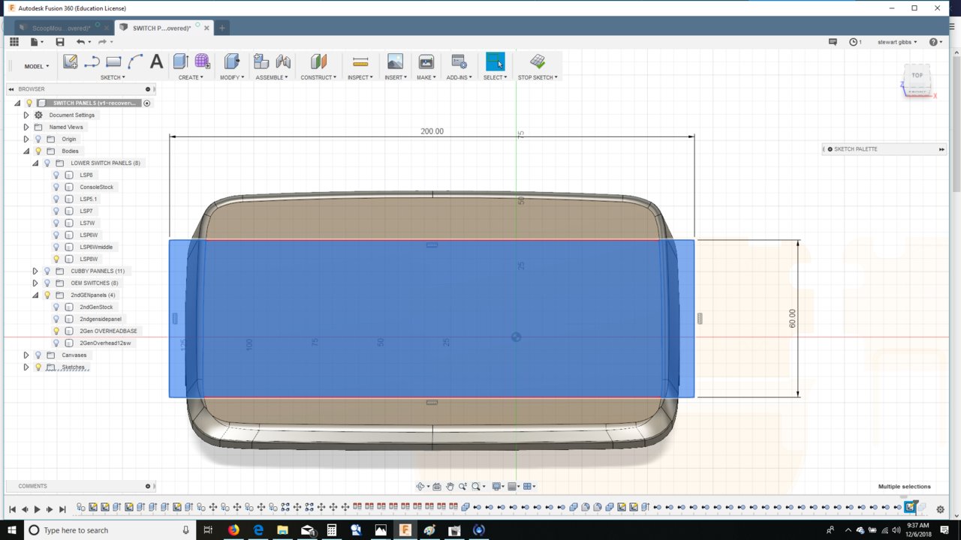Viewport: 961px width, 540px height.
Task: Toggle visibility bulb of 2Gen OVERHEADBASE
Action: click(x=56, y=331)
